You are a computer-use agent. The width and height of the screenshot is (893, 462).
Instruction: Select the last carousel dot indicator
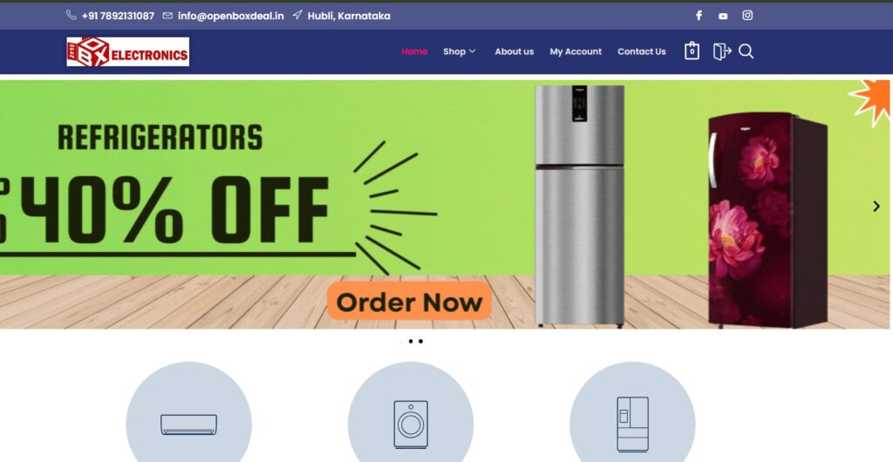pos(421,342)
